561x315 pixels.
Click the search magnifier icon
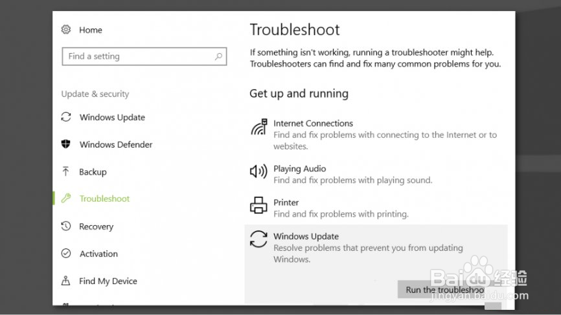(219, 57)
